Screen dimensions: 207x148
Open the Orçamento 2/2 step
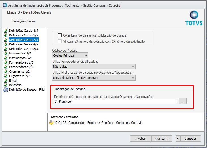[19, 76]
